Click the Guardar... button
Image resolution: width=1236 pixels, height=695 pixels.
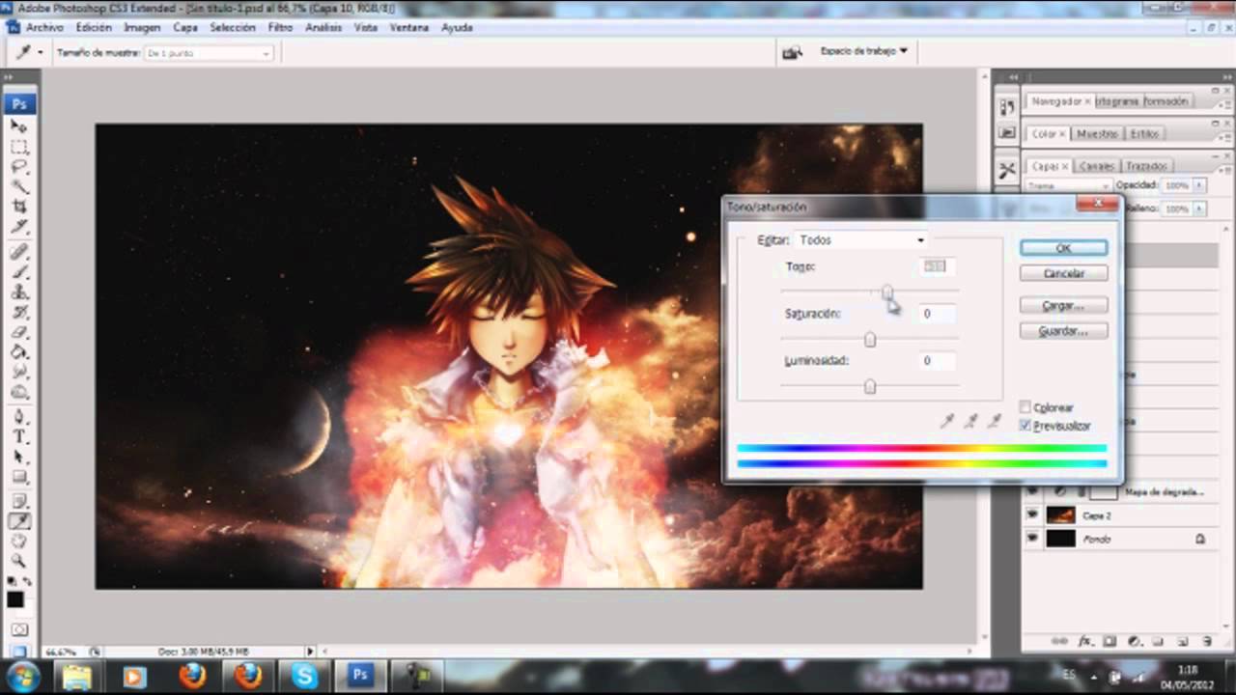coord(1063,331)
